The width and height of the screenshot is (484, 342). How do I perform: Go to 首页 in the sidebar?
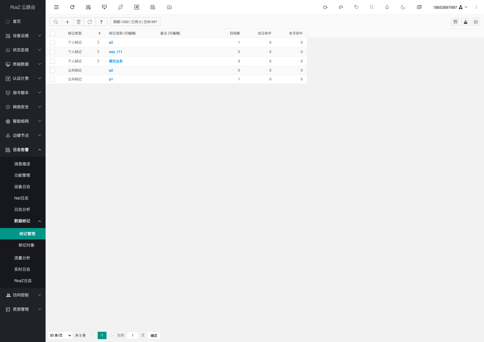point(17,21)
